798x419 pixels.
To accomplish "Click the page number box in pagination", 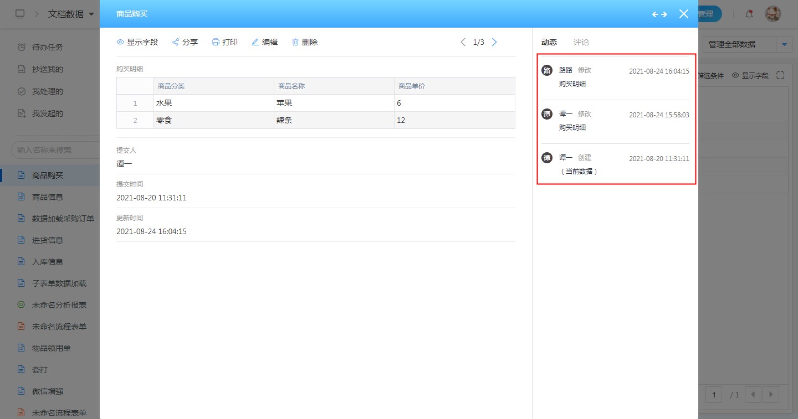I will tap(714, 395).
